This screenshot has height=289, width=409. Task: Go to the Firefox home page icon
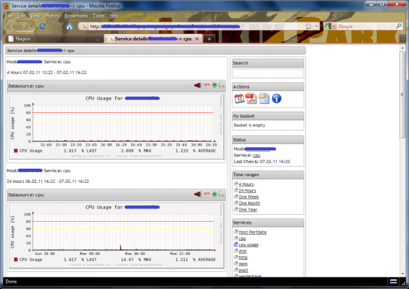pos(70,27)
